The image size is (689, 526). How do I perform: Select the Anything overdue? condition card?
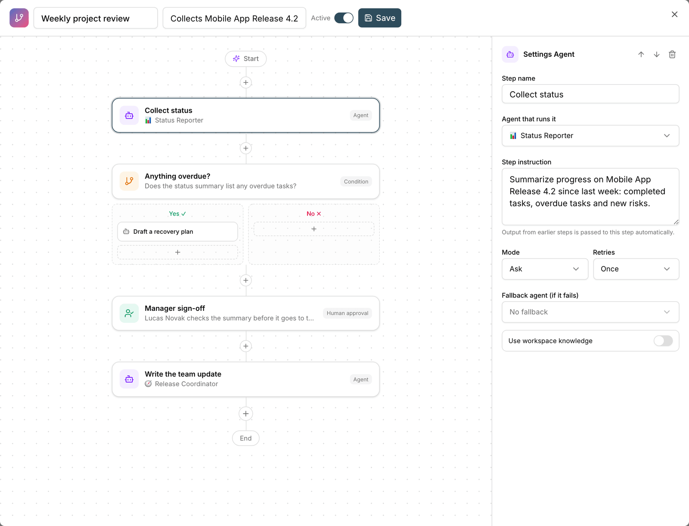click(x=245, y=181)
